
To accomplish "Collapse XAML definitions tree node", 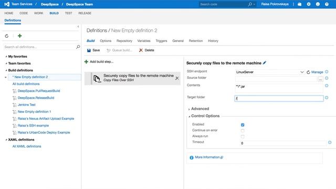I will pyautogui.click(x=6, y=140).
